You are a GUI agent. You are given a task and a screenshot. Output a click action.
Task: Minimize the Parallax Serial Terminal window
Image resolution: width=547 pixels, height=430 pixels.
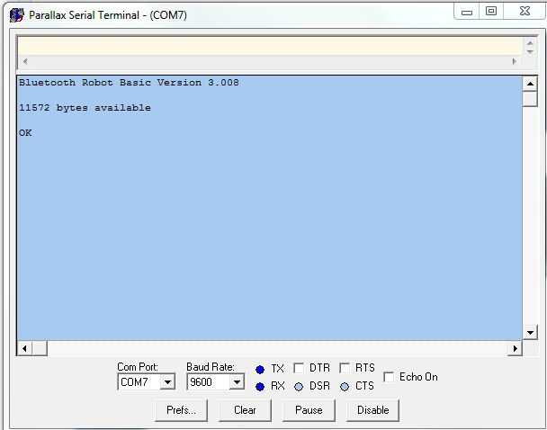click(x=466, y=12)
